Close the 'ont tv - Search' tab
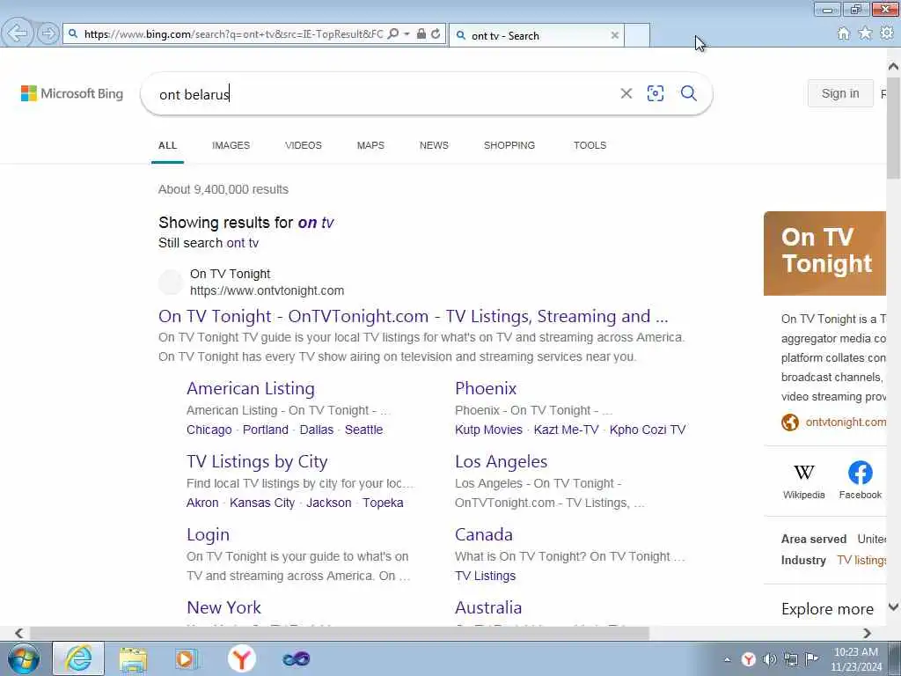 pos(615,35)
